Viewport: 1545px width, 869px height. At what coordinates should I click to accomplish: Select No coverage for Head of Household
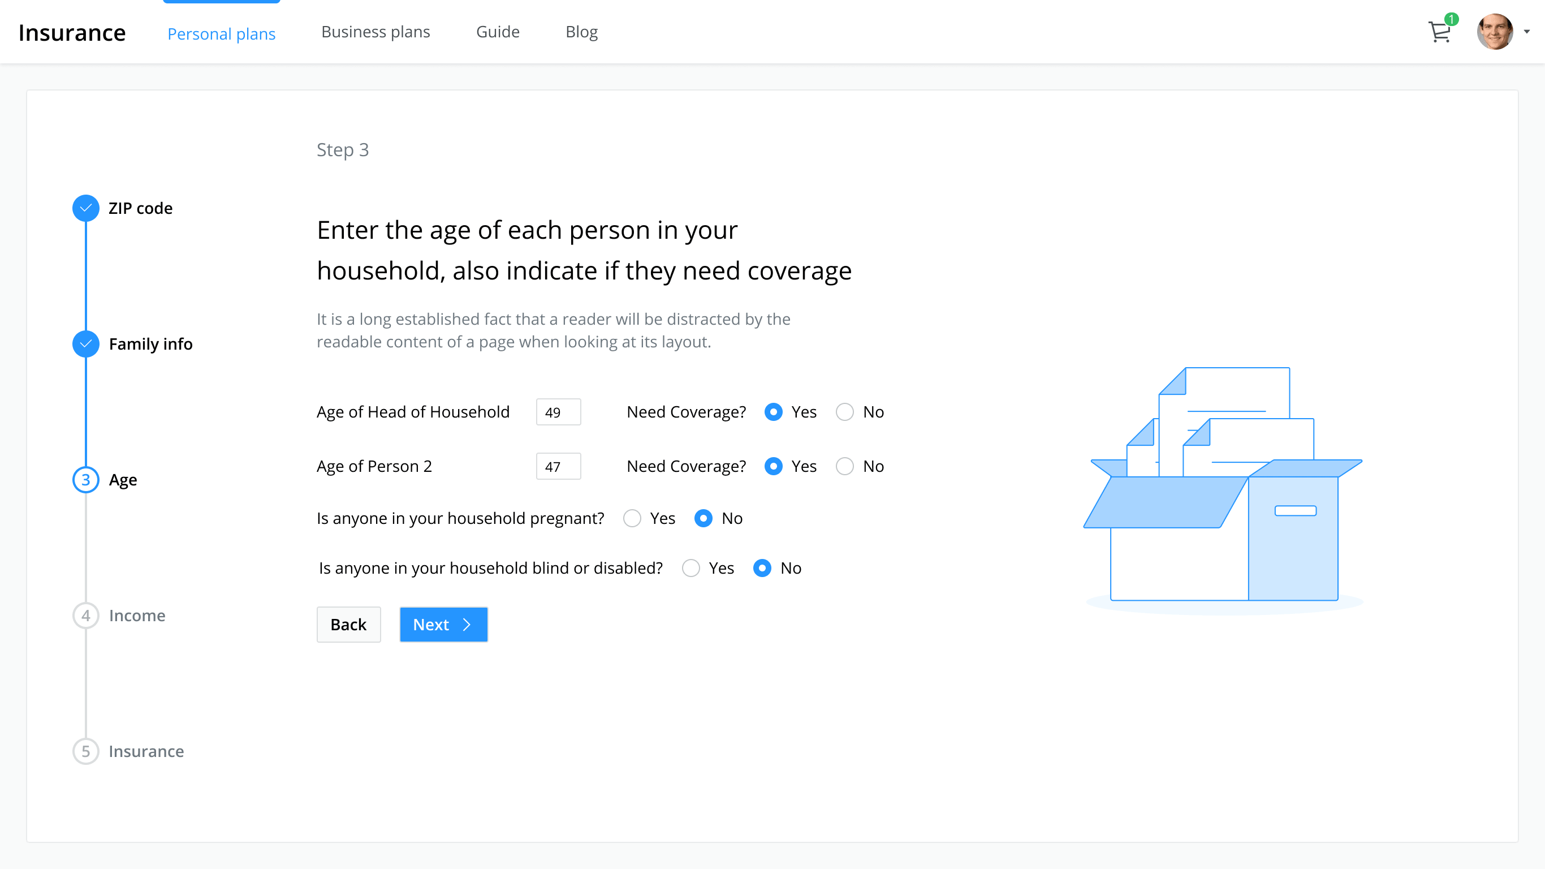pos(844,412)
